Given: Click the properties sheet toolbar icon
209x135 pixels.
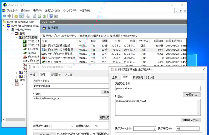Looking at the screenshot, I should (34, 16).
